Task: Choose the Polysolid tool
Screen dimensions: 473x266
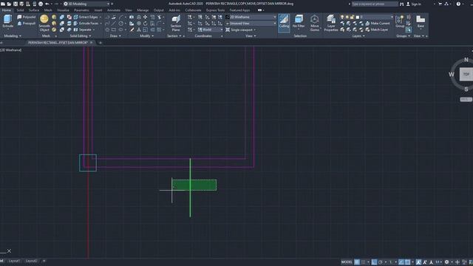Action: tap(27, 17)
